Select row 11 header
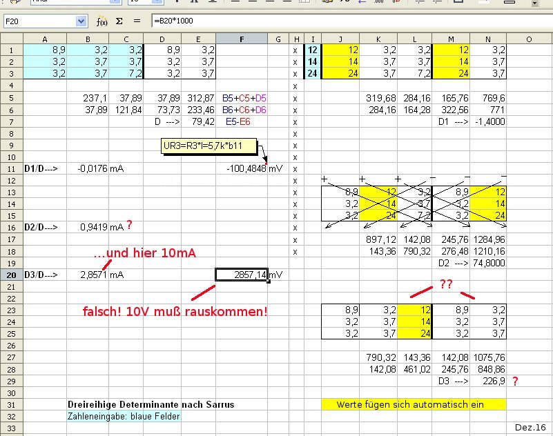This screenshot has height=436, width=553. (11, 169)
